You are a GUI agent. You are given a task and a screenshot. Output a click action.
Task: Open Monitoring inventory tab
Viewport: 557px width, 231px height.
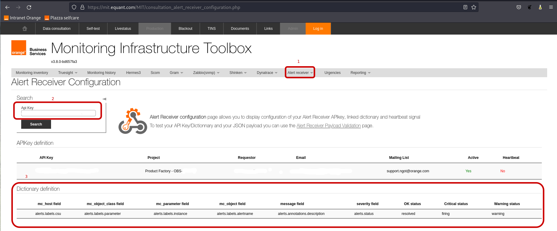click(32, 73)
